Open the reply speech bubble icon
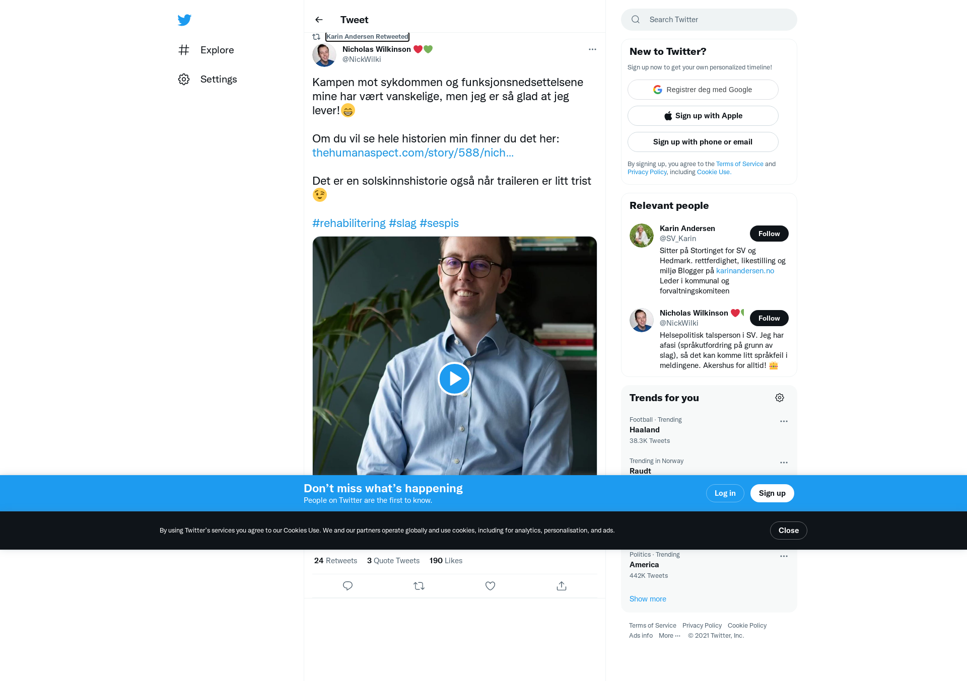The image size is (967, 681). 348,586
